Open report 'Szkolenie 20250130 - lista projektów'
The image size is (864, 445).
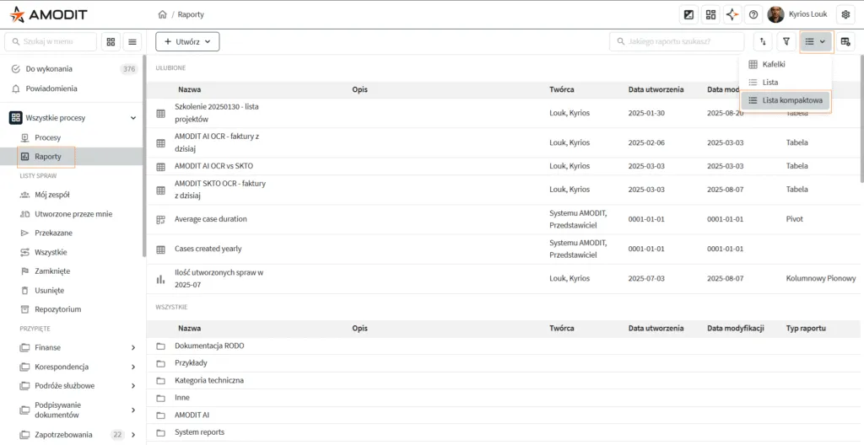(x=217, y=113)
